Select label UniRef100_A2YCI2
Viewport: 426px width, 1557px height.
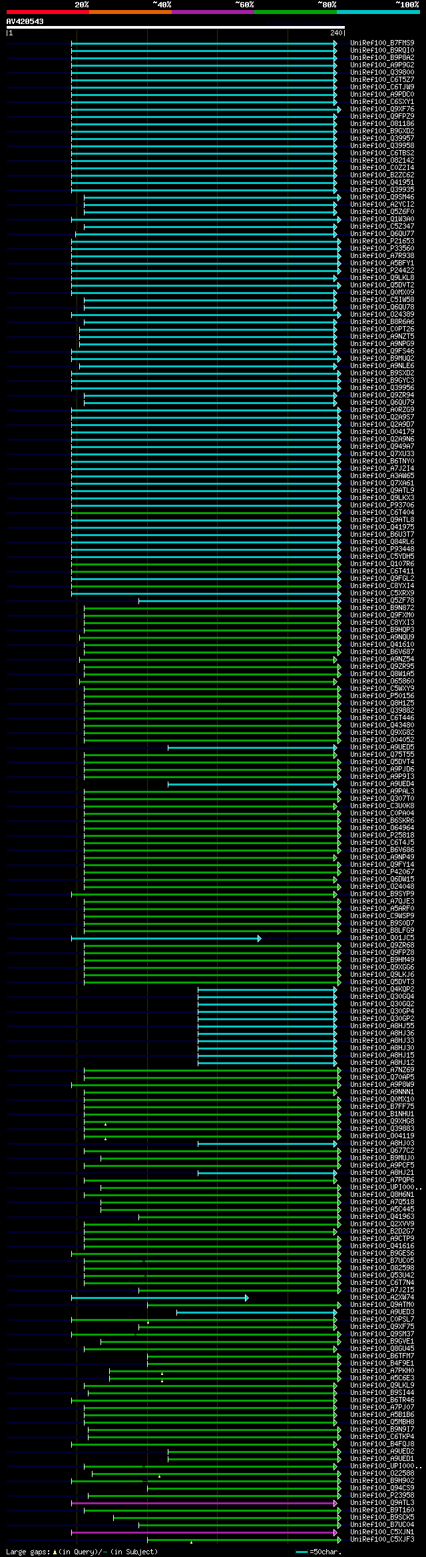click(x=382, y=204)
